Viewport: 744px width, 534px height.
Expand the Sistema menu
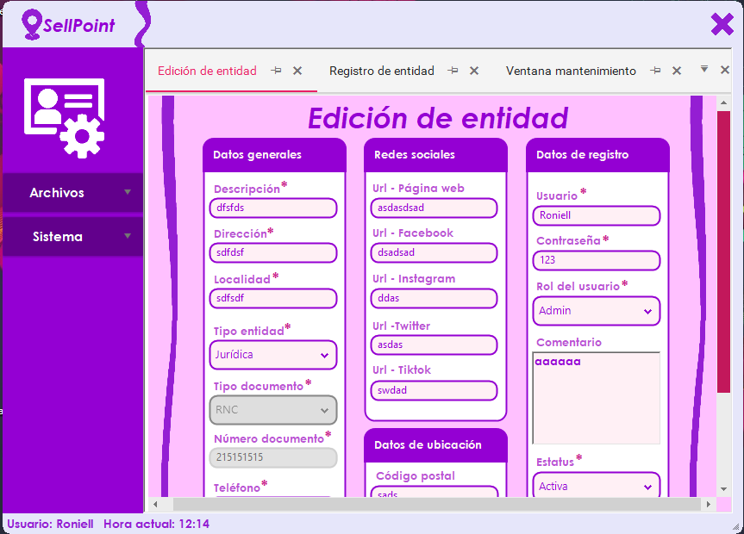tap(73, 237)
